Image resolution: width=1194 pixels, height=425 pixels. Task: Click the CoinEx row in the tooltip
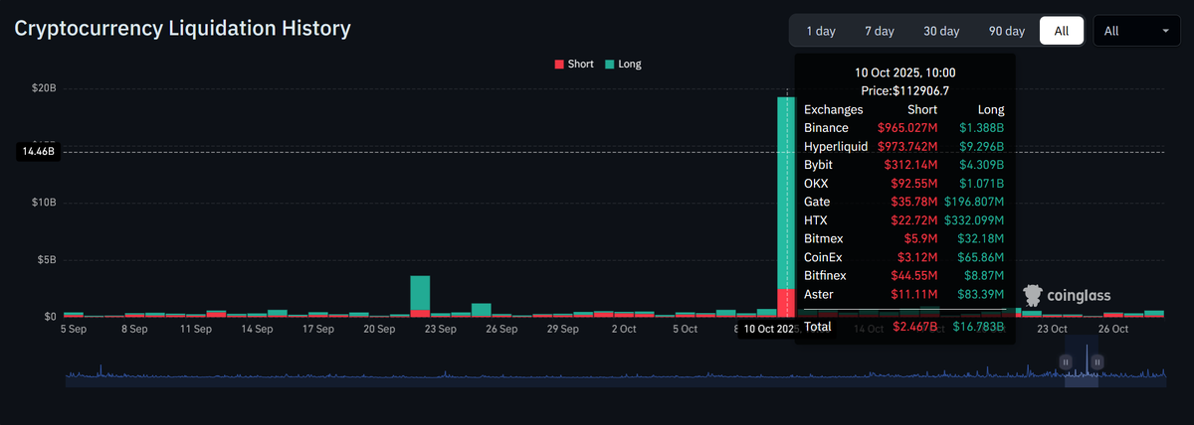pos(904,258)
